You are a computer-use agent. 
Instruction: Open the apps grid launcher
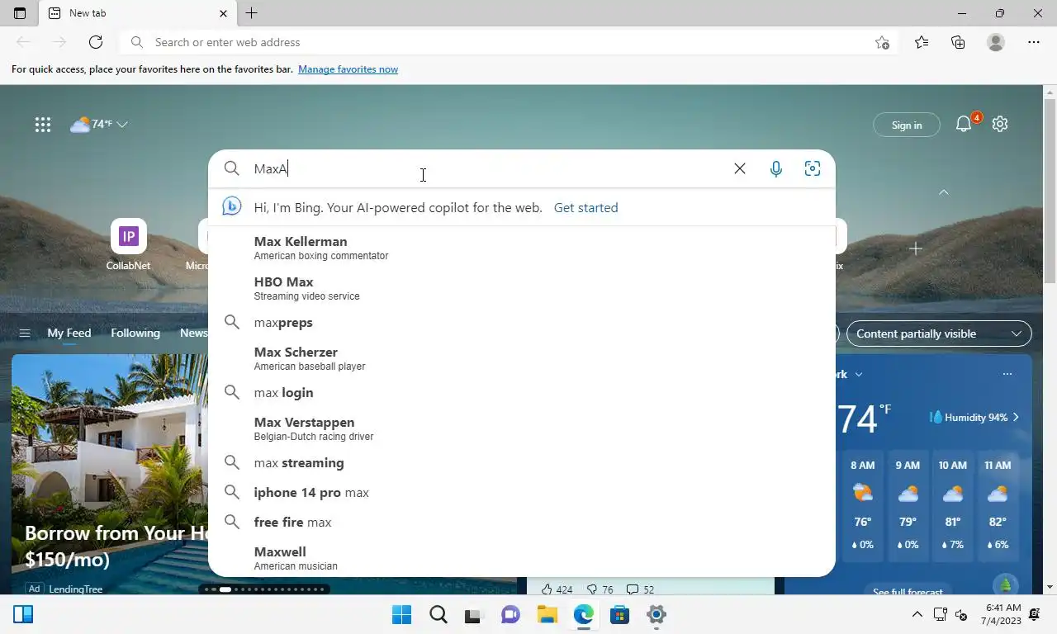click(x=43, y=125)
